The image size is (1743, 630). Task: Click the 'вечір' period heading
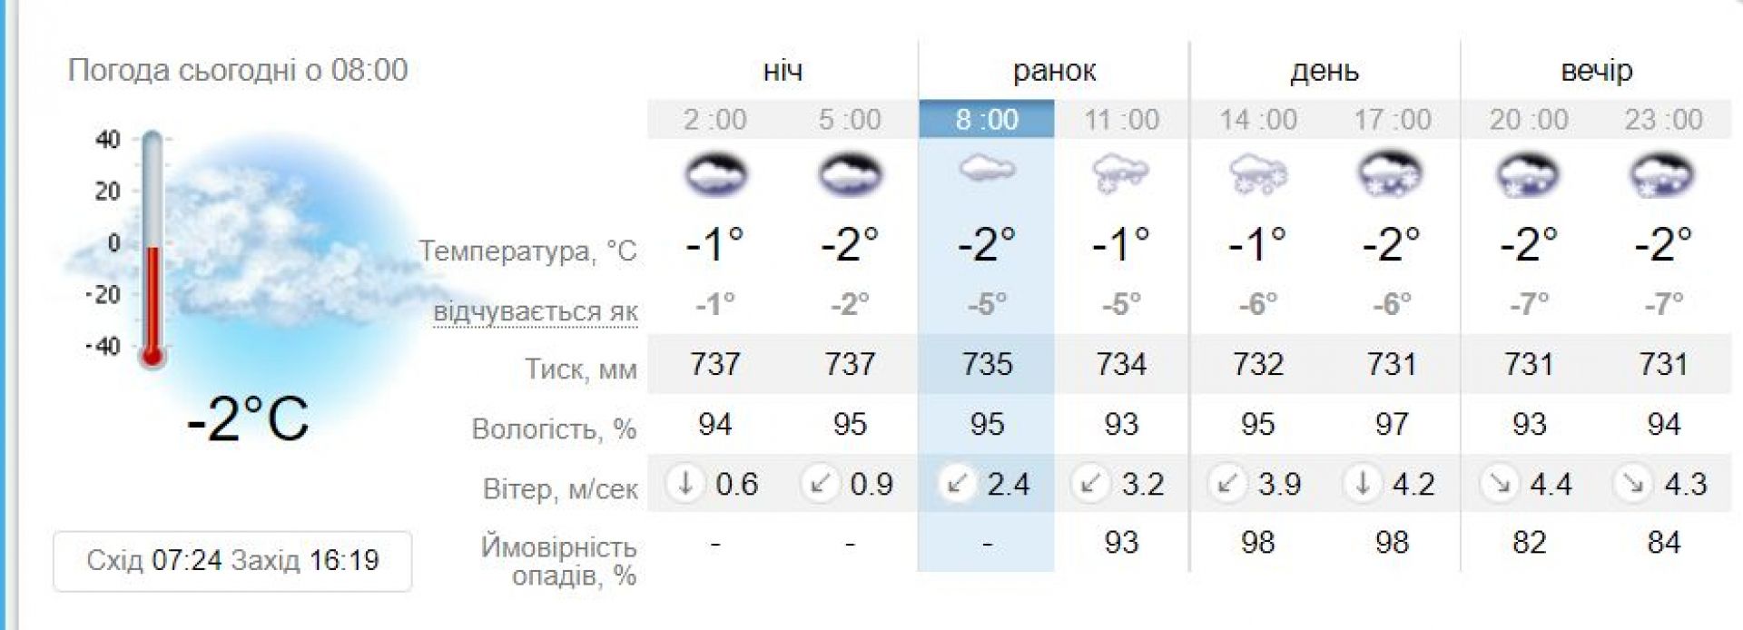point(1596,70)
